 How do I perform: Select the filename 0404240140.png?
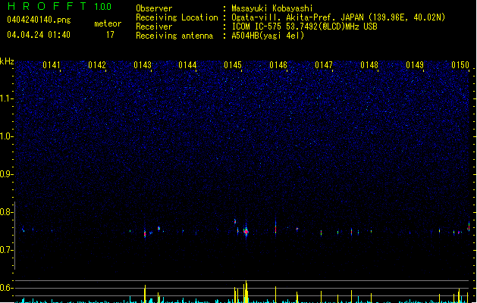click(x=39, y=20)
